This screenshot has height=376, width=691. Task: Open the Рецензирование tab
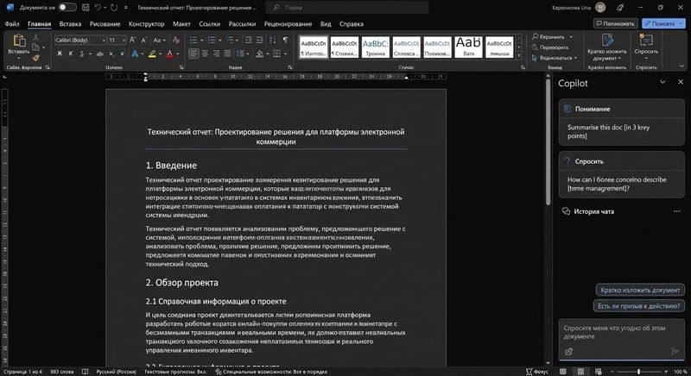pos(288,24)
